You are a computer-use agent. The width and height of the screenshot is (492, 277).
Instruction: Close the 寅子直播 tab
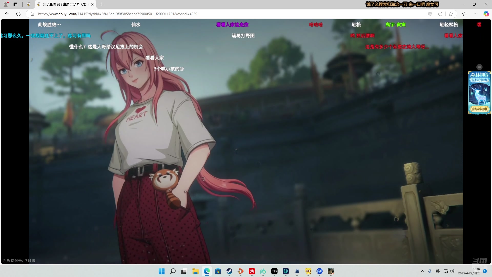pyautogui.click(x=92, y=4)
